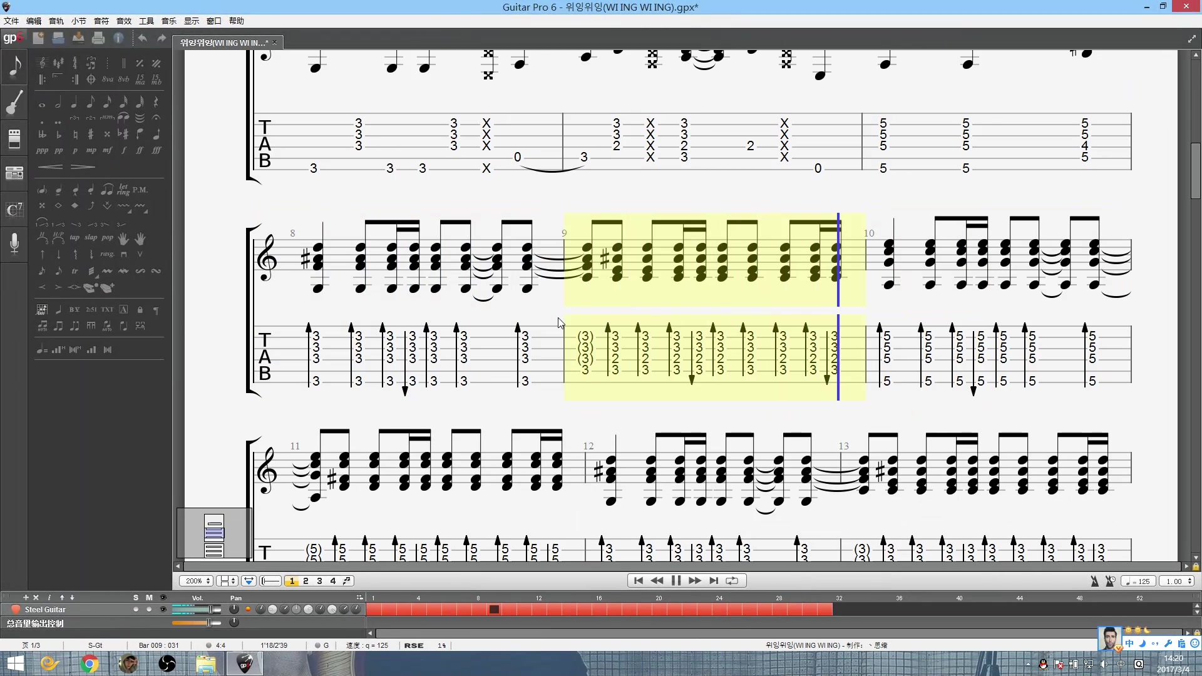The height and width of the screenshot is (676, 1202).
Task: Open the chord C7 panel
Action: pyautogui.click(x=14, y=209)
